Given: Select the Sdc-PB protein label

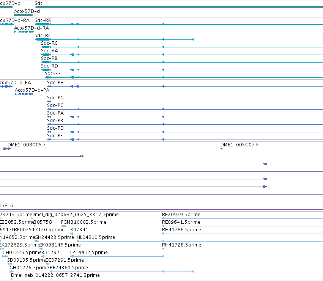Looking at the screenshot, I should click(x=55, y=121).
